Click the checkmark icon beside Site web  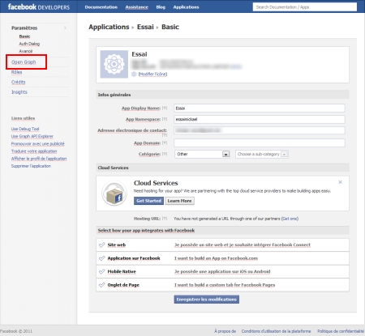102,245
